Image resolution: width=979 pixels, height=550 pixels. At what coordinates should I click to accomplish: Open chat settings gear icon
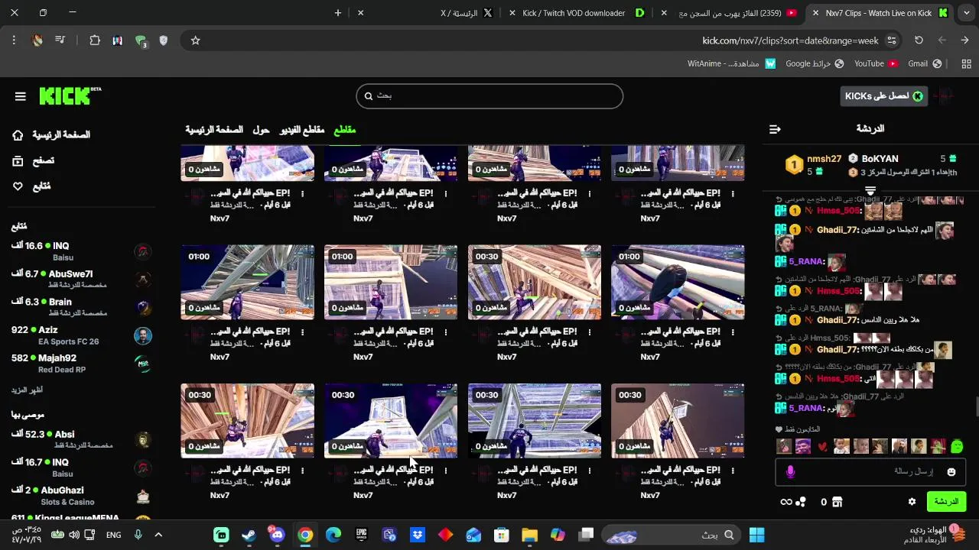pos(912,502)
